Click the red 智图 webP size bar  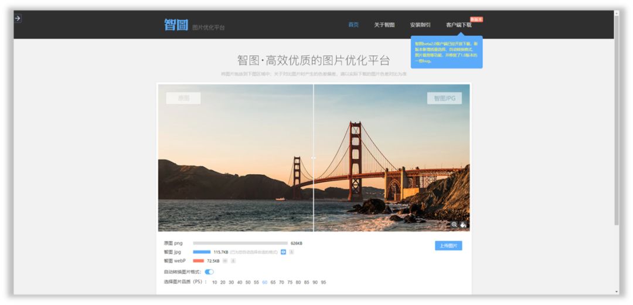(x=198, y=261)
